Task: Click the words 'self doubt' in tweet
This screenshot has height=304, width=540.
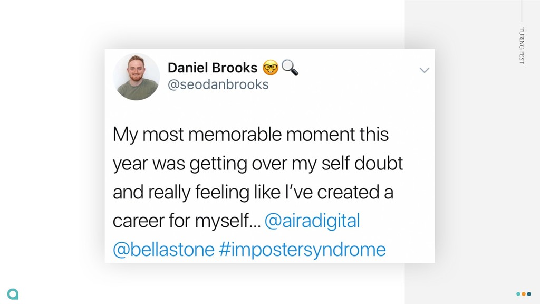Action: coord(362,163)
